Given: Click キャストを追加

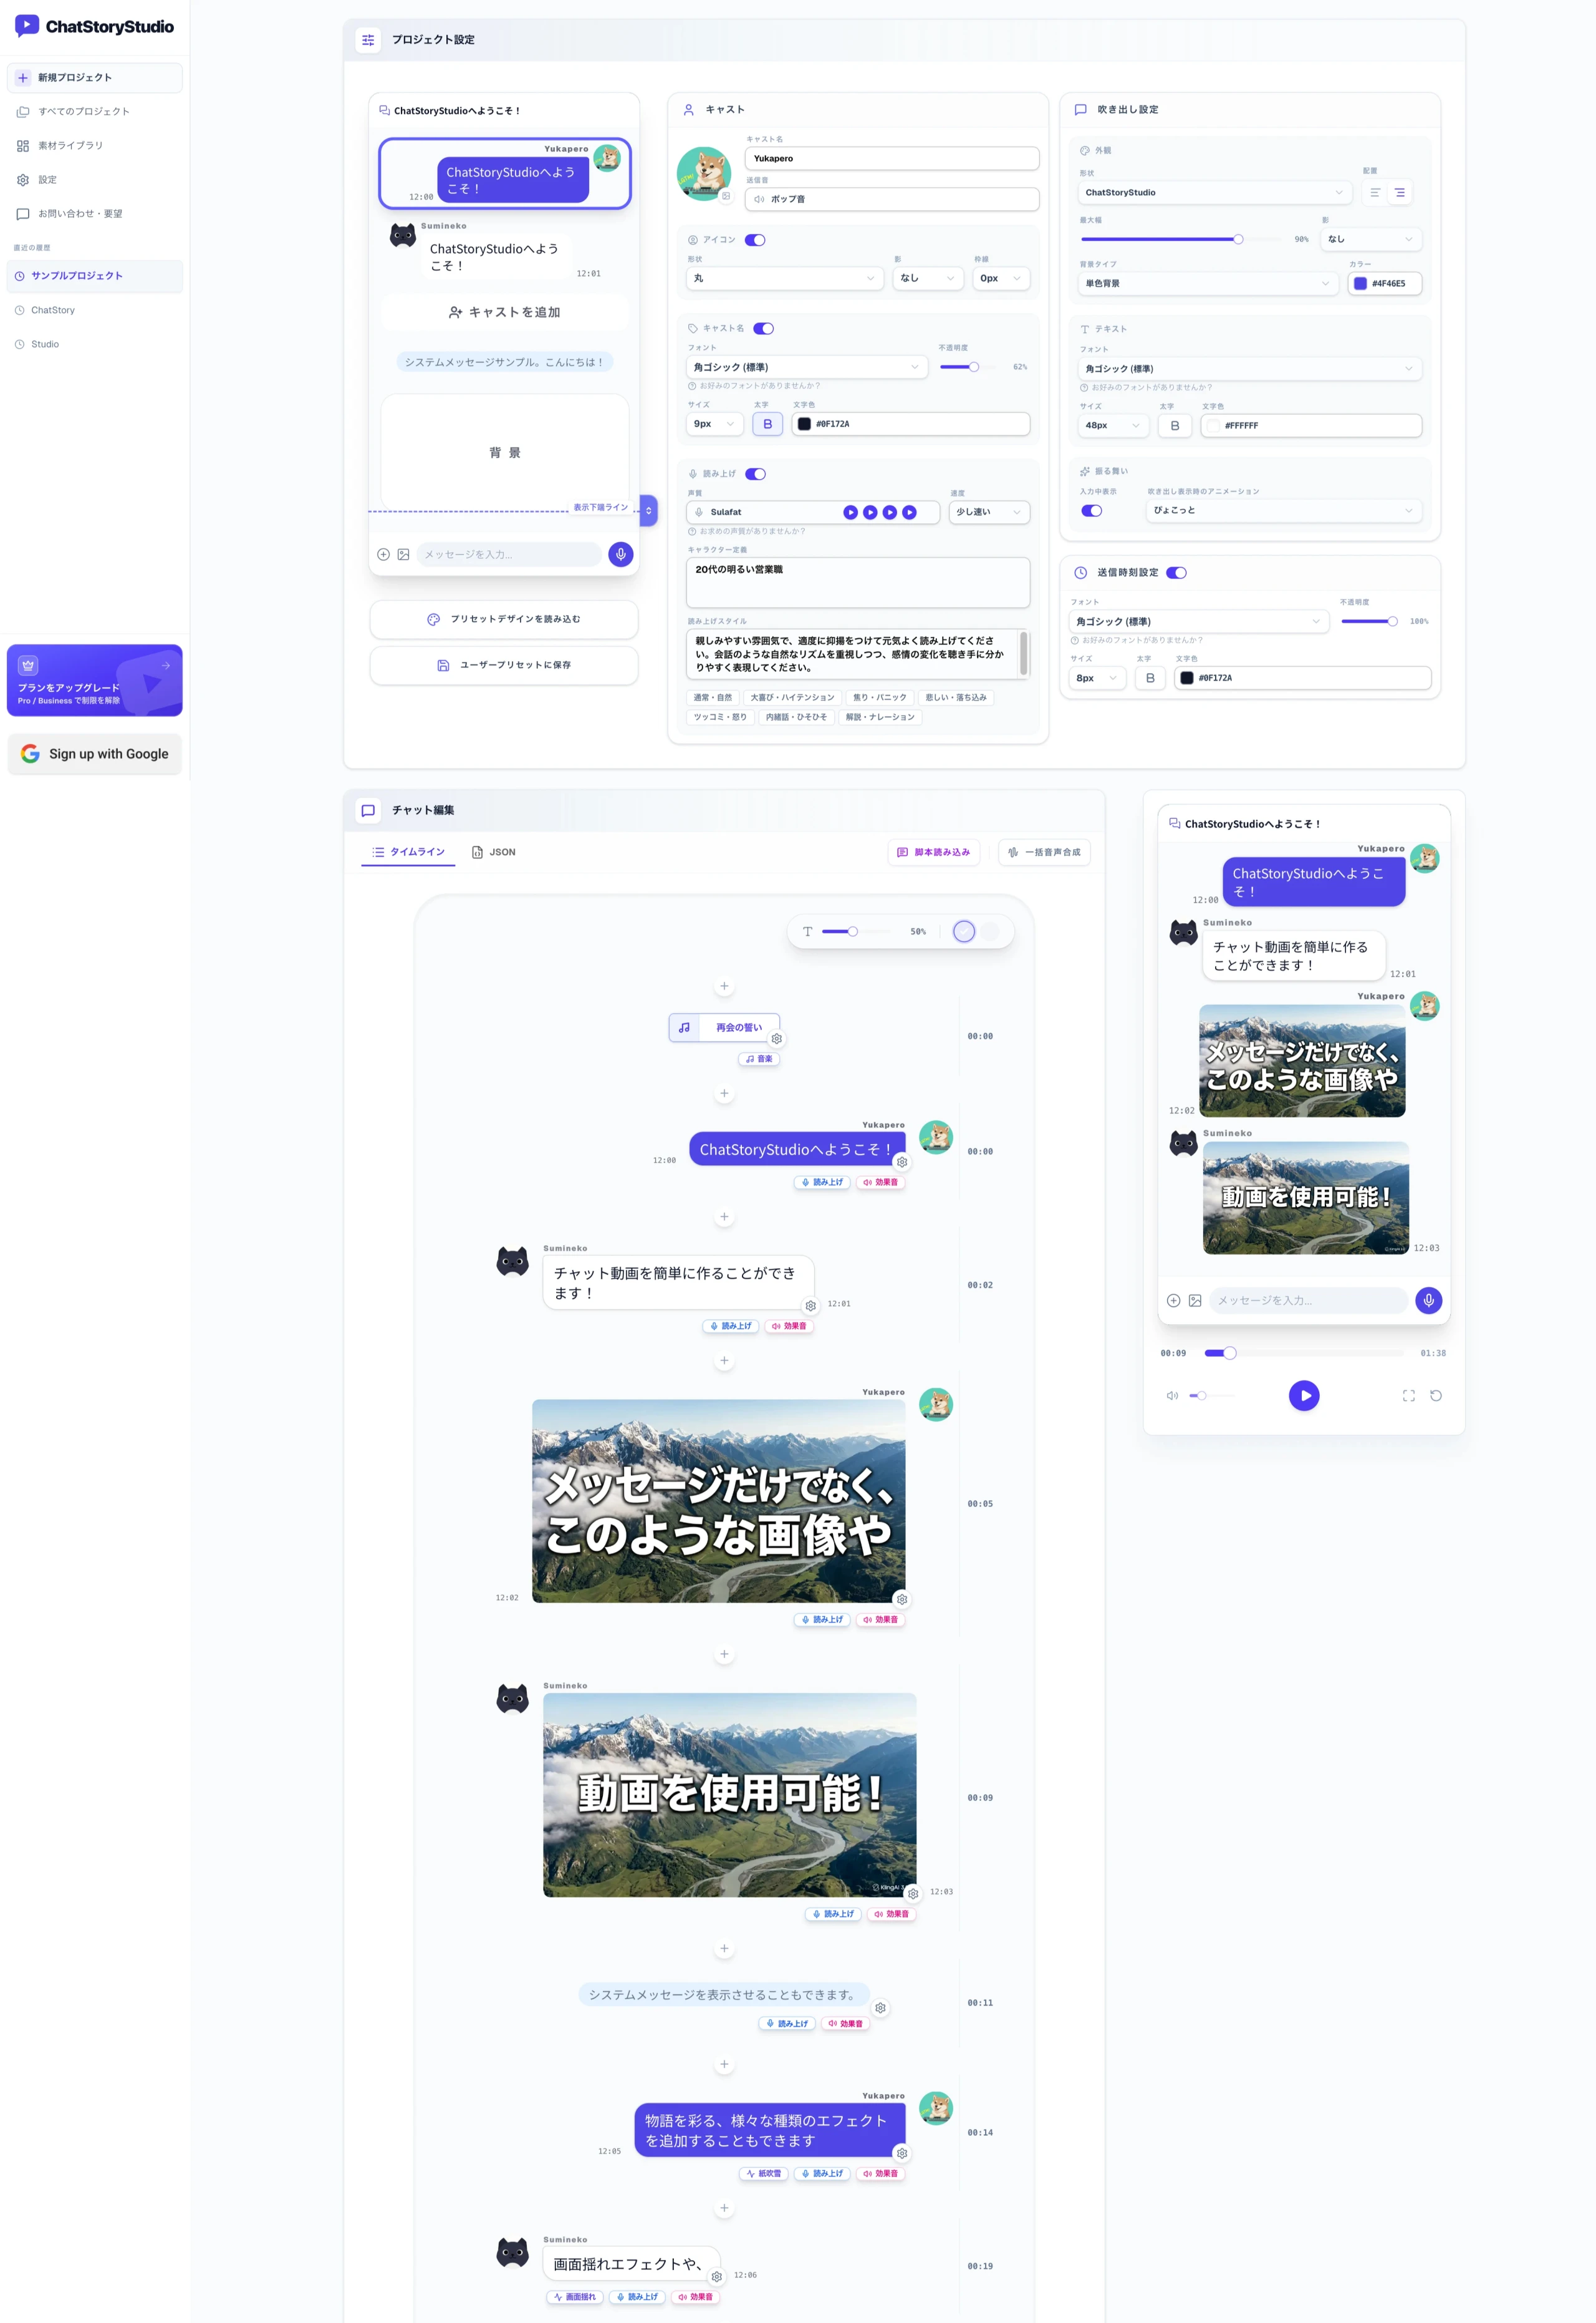Looking at the screenshot, I should 504,312.
